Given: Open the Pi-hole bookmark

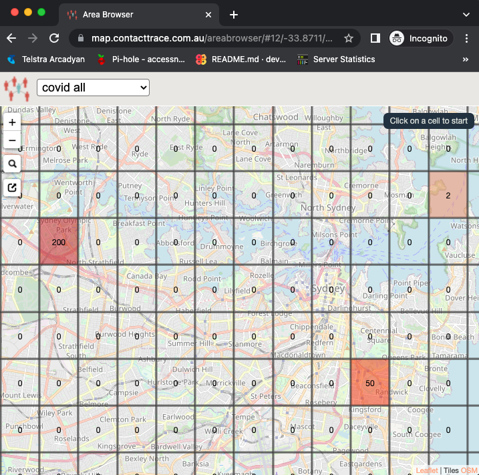Looking at the screenshot, I should [141, 59].
